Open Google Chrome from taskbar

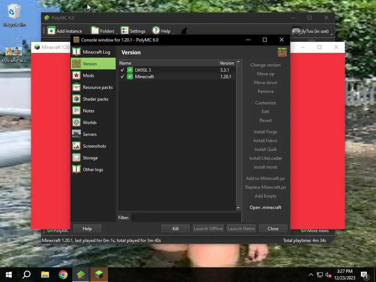tap(63, 275)
